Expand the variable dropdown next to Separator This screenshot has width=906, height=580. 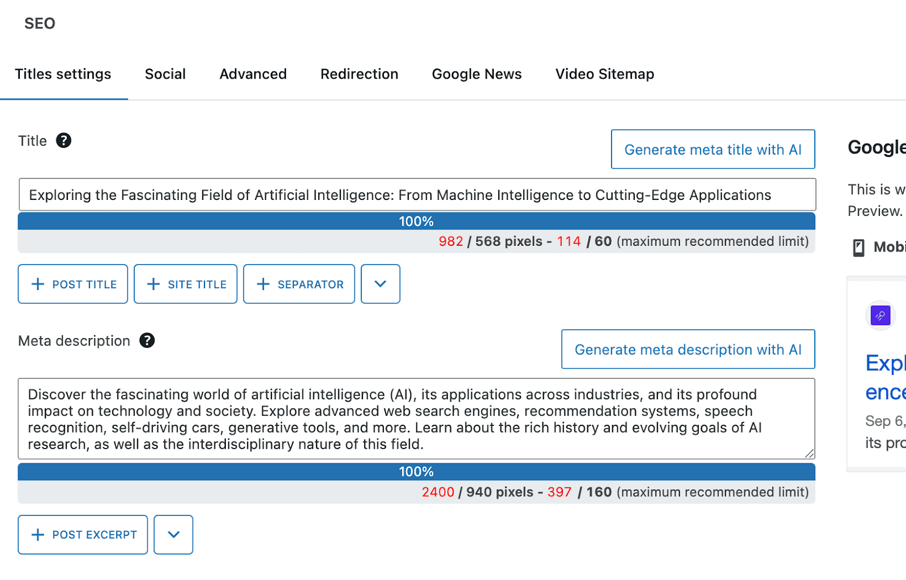[x=380, y=284]
